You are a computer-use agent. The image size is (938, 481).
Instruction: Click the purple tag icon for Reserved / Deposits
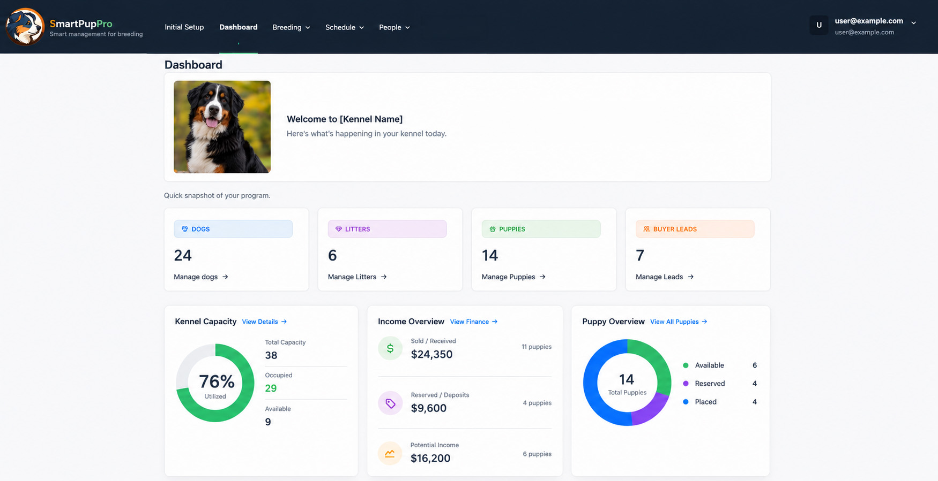[390, 403]
